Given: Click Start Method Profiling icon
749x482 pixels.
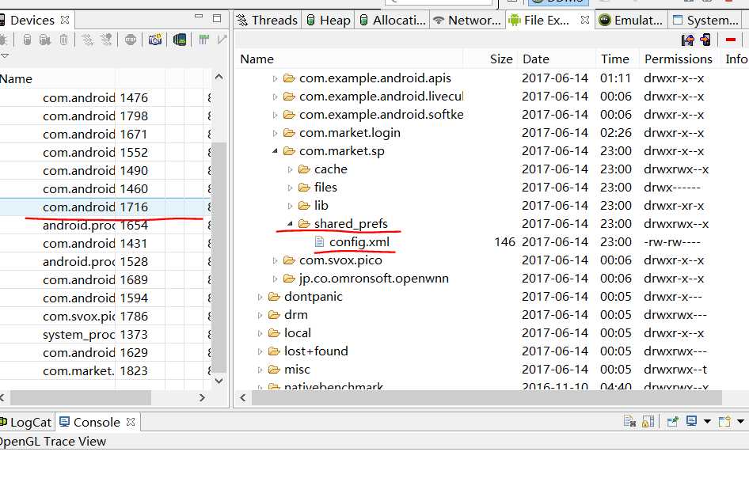Looking at the screenshot, I should pyautogui.click(x=106, y=40).
